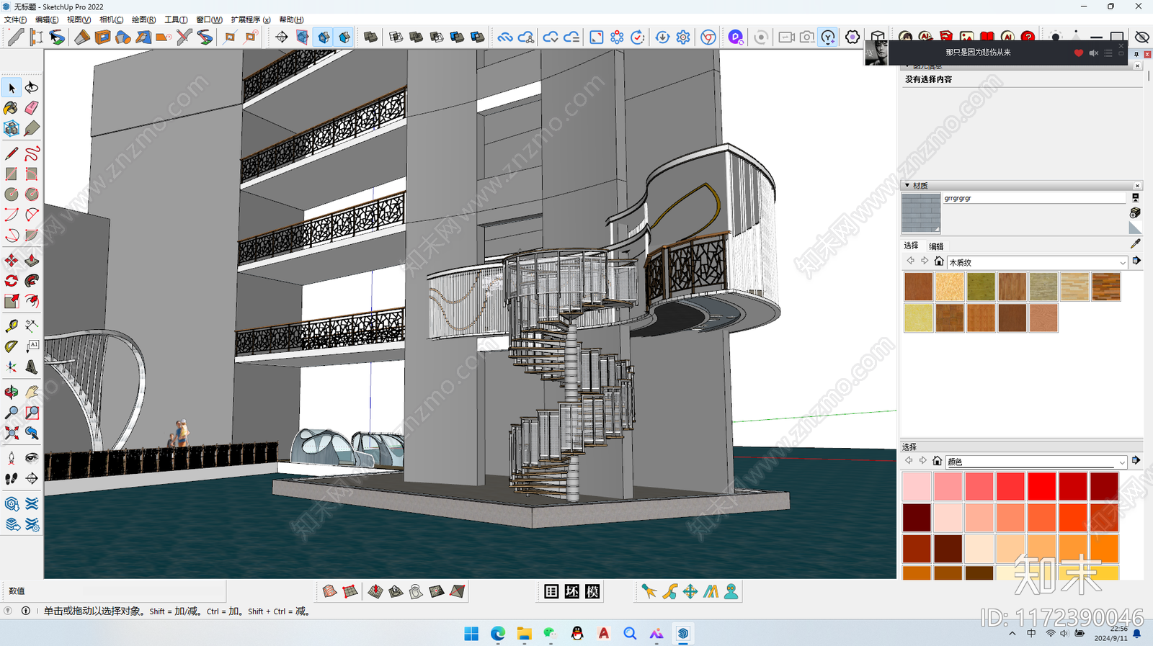Open the 编辑(E) menu
The height and width of the screenshot is (646, 1153).
click(x=47, y=19)
